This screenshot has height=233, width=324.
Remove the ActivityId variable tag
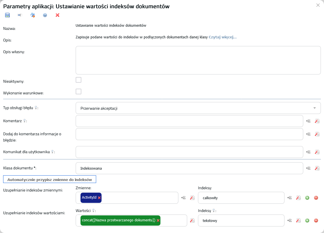(99, 198)
